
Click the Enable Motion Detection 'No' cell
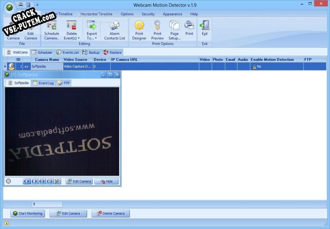[277, 67]
